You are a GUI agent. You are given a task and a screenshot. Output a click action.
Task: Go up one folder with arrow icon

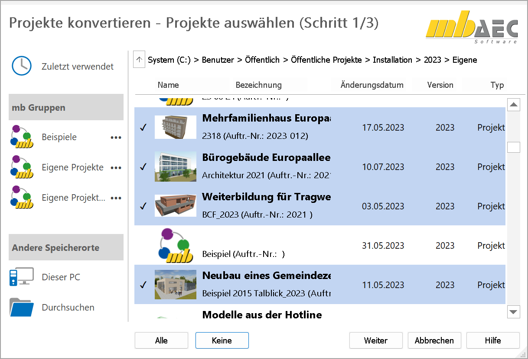(x=139, y=60)
